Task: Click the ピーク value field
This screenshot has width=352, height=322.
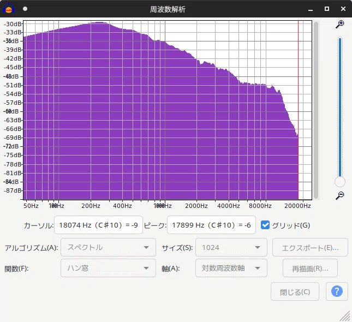Action: point(211,225)
